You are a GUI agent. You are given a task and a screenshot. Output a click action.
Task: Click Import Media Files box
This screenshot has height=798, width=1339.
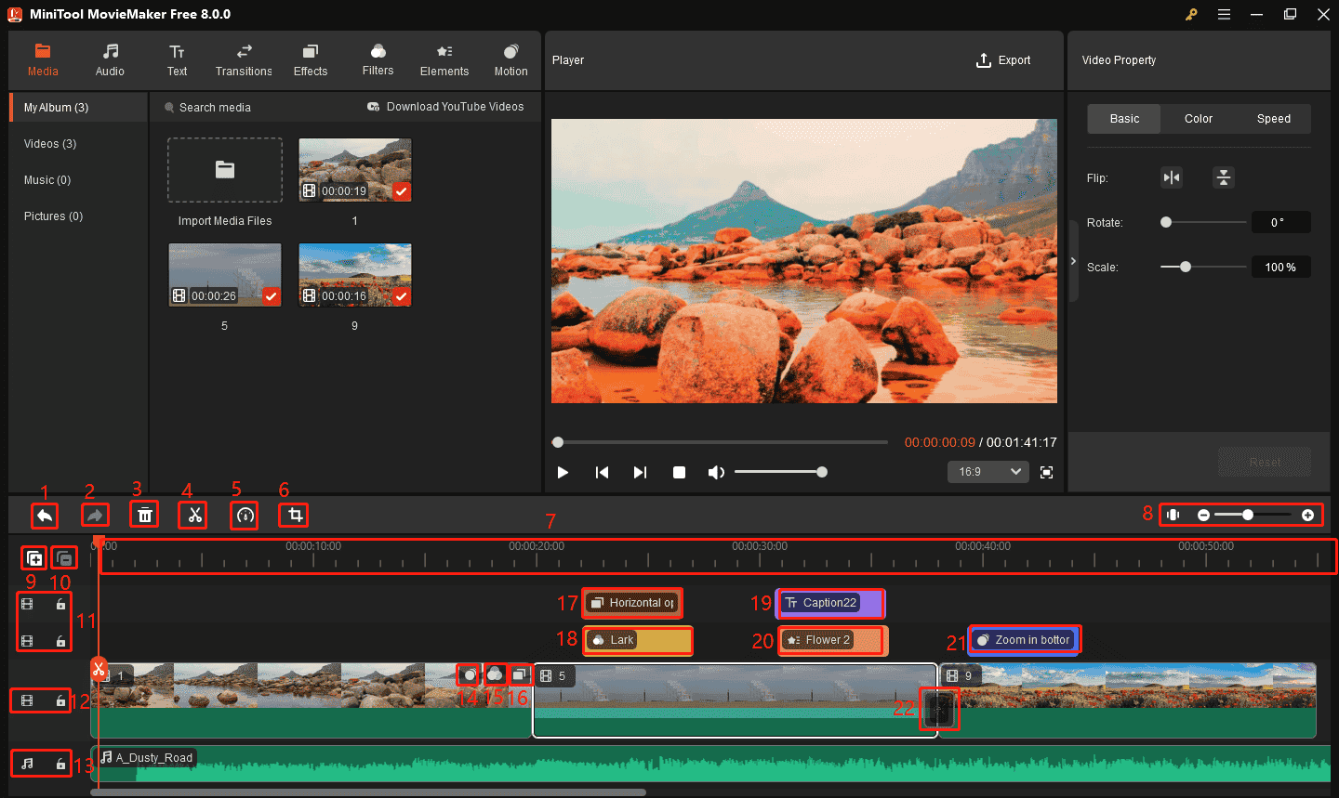[225, 170]
